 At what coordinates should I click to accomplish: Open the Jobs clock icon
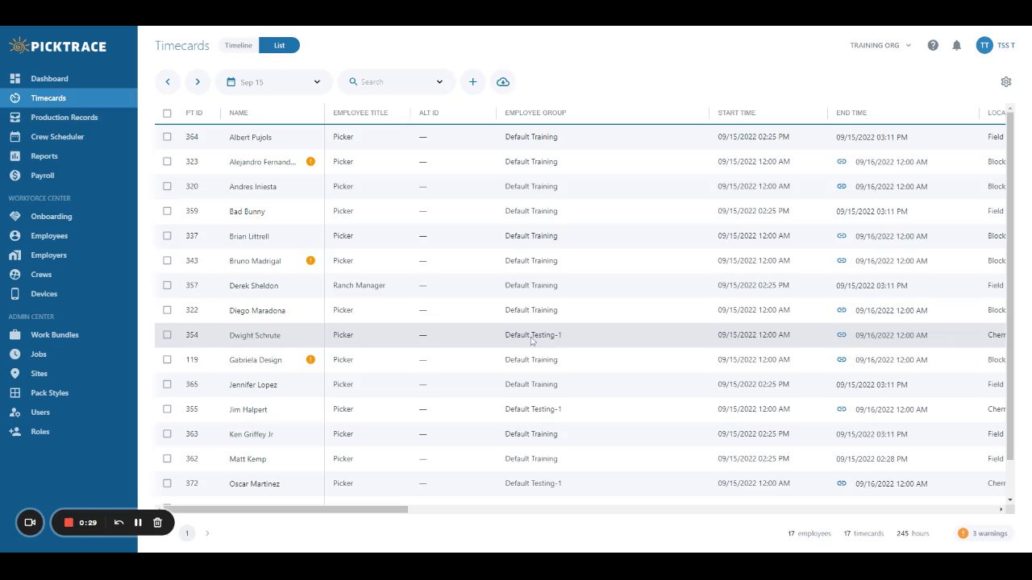click(15, 354)
